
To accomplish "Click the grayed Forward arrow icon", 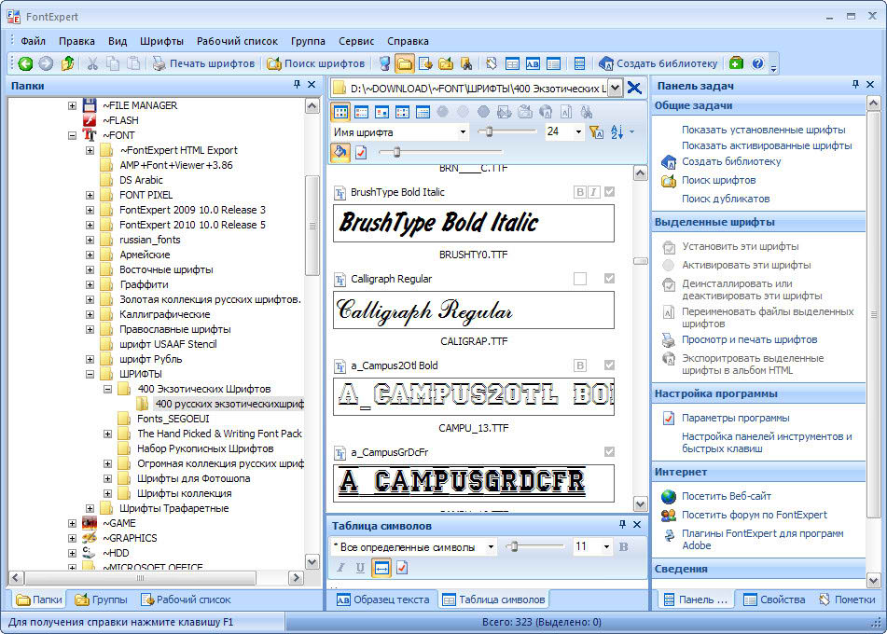I will coord(47,63).
